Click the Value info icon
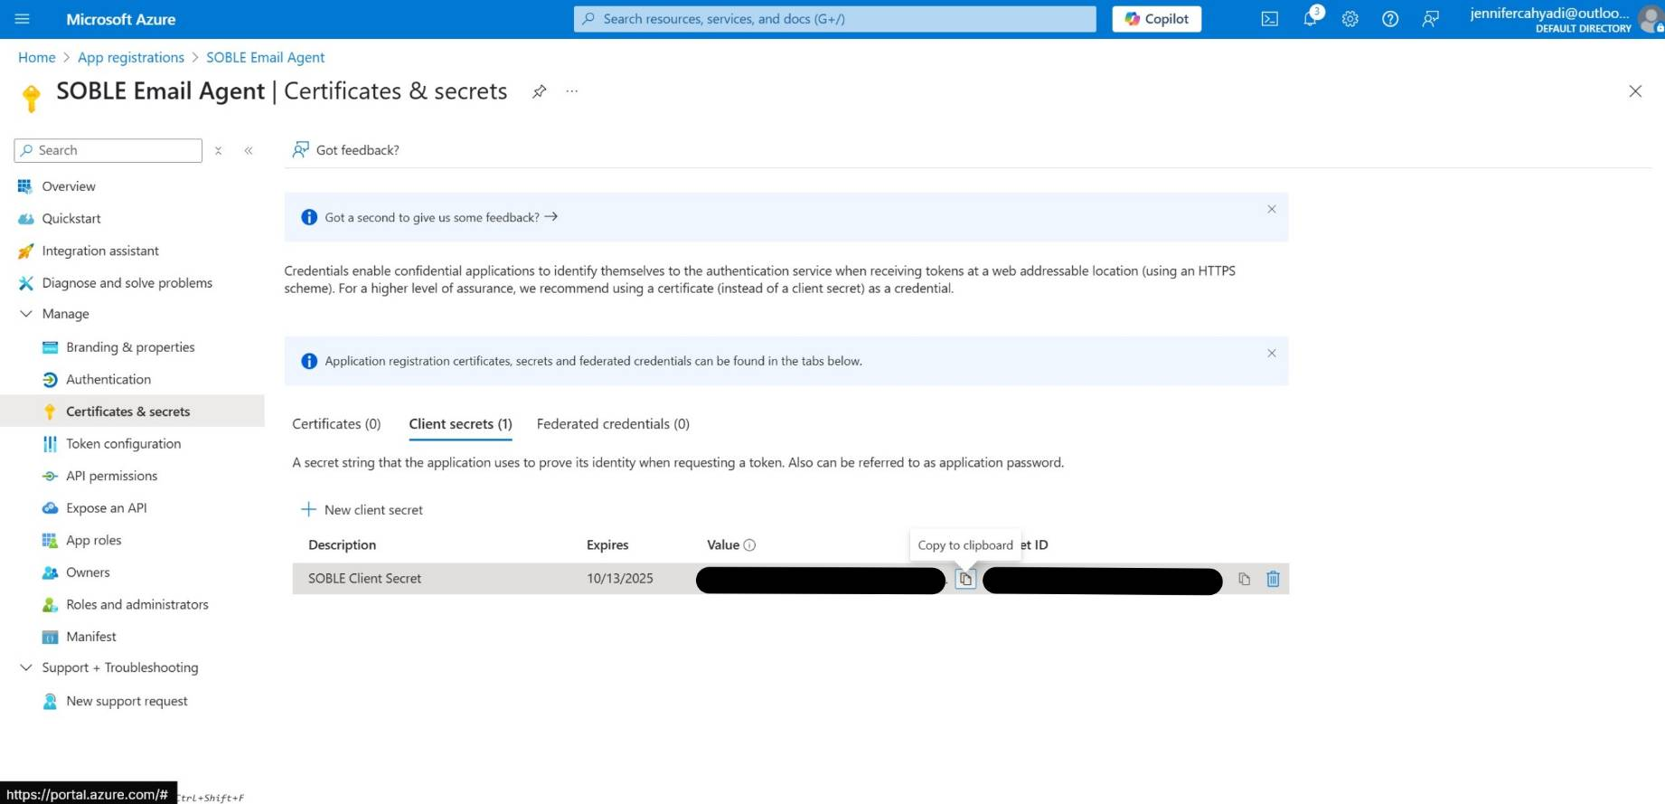 749,545
